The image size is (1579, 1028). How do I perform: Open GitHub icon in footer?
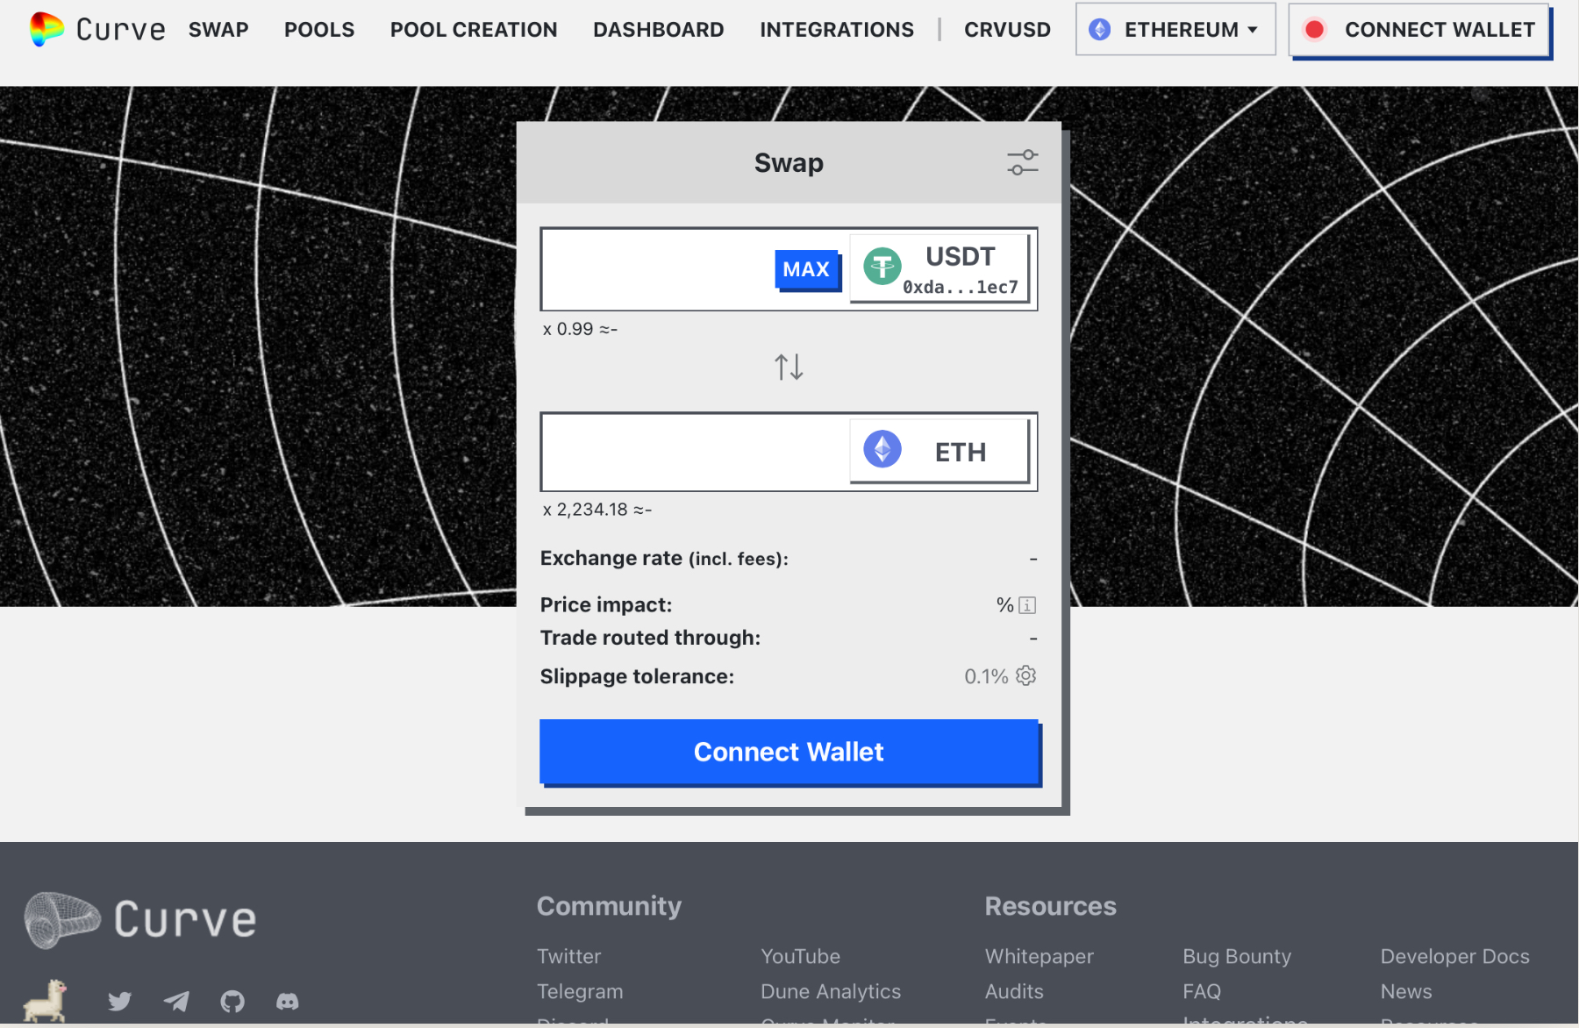pos(232,1001)
